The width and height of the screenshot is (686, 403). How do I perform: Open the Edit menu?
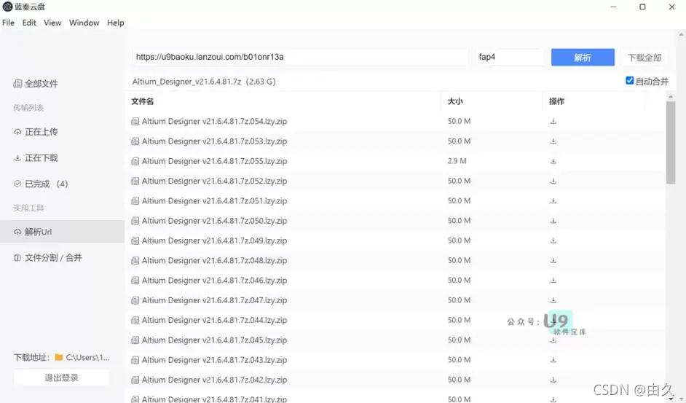pyautogui.click(x=29, y=23)
